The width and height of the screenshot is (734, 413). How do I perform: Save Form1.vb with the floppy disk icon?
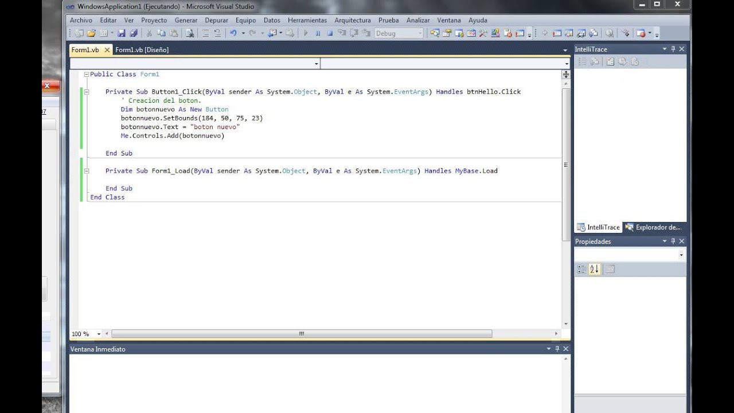coord(122,33)
